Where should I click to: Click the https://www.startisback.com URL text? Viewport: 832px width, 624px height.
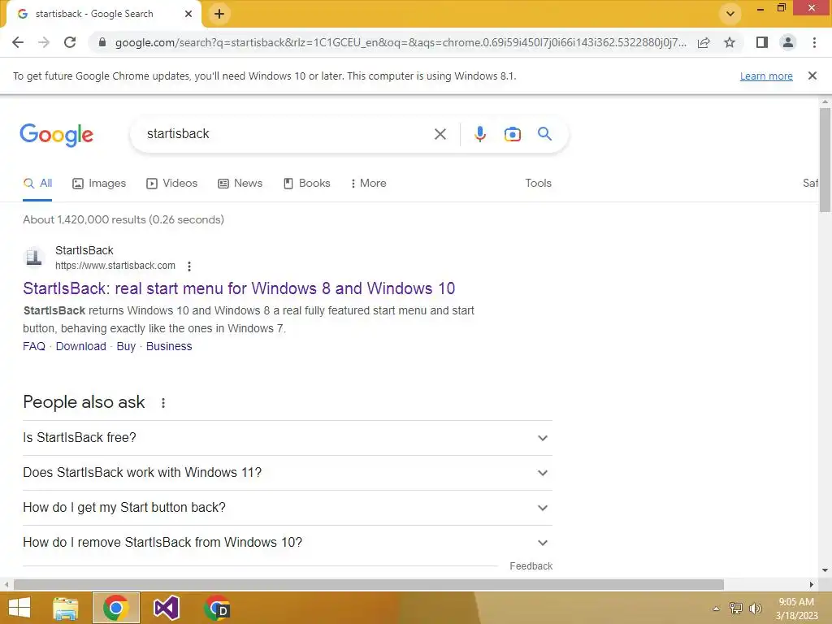tap(115, 266)
